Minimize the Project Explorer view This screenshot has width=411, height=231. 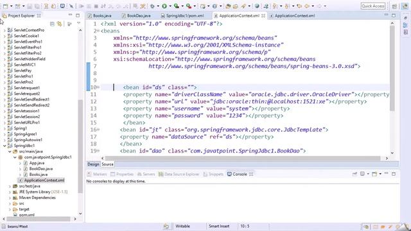70,15
